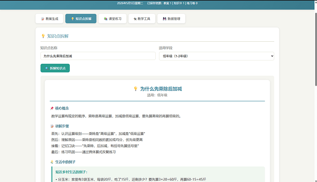The width and height of the screenshot is (317, 182).
Task: Click the 生活中的例子 heading
Action: point(65,162)
